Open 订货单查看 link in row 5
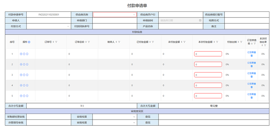 pos(252,96)
